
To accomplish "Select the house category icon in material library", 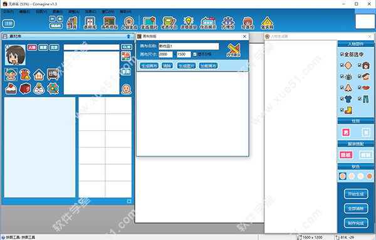I will [39, 75].
